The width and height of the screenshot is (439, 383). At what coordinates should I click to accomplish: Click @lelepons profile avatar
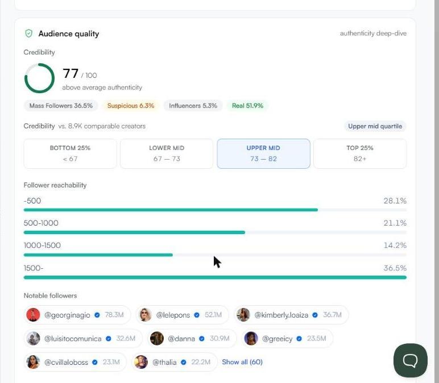click(145, 315)
